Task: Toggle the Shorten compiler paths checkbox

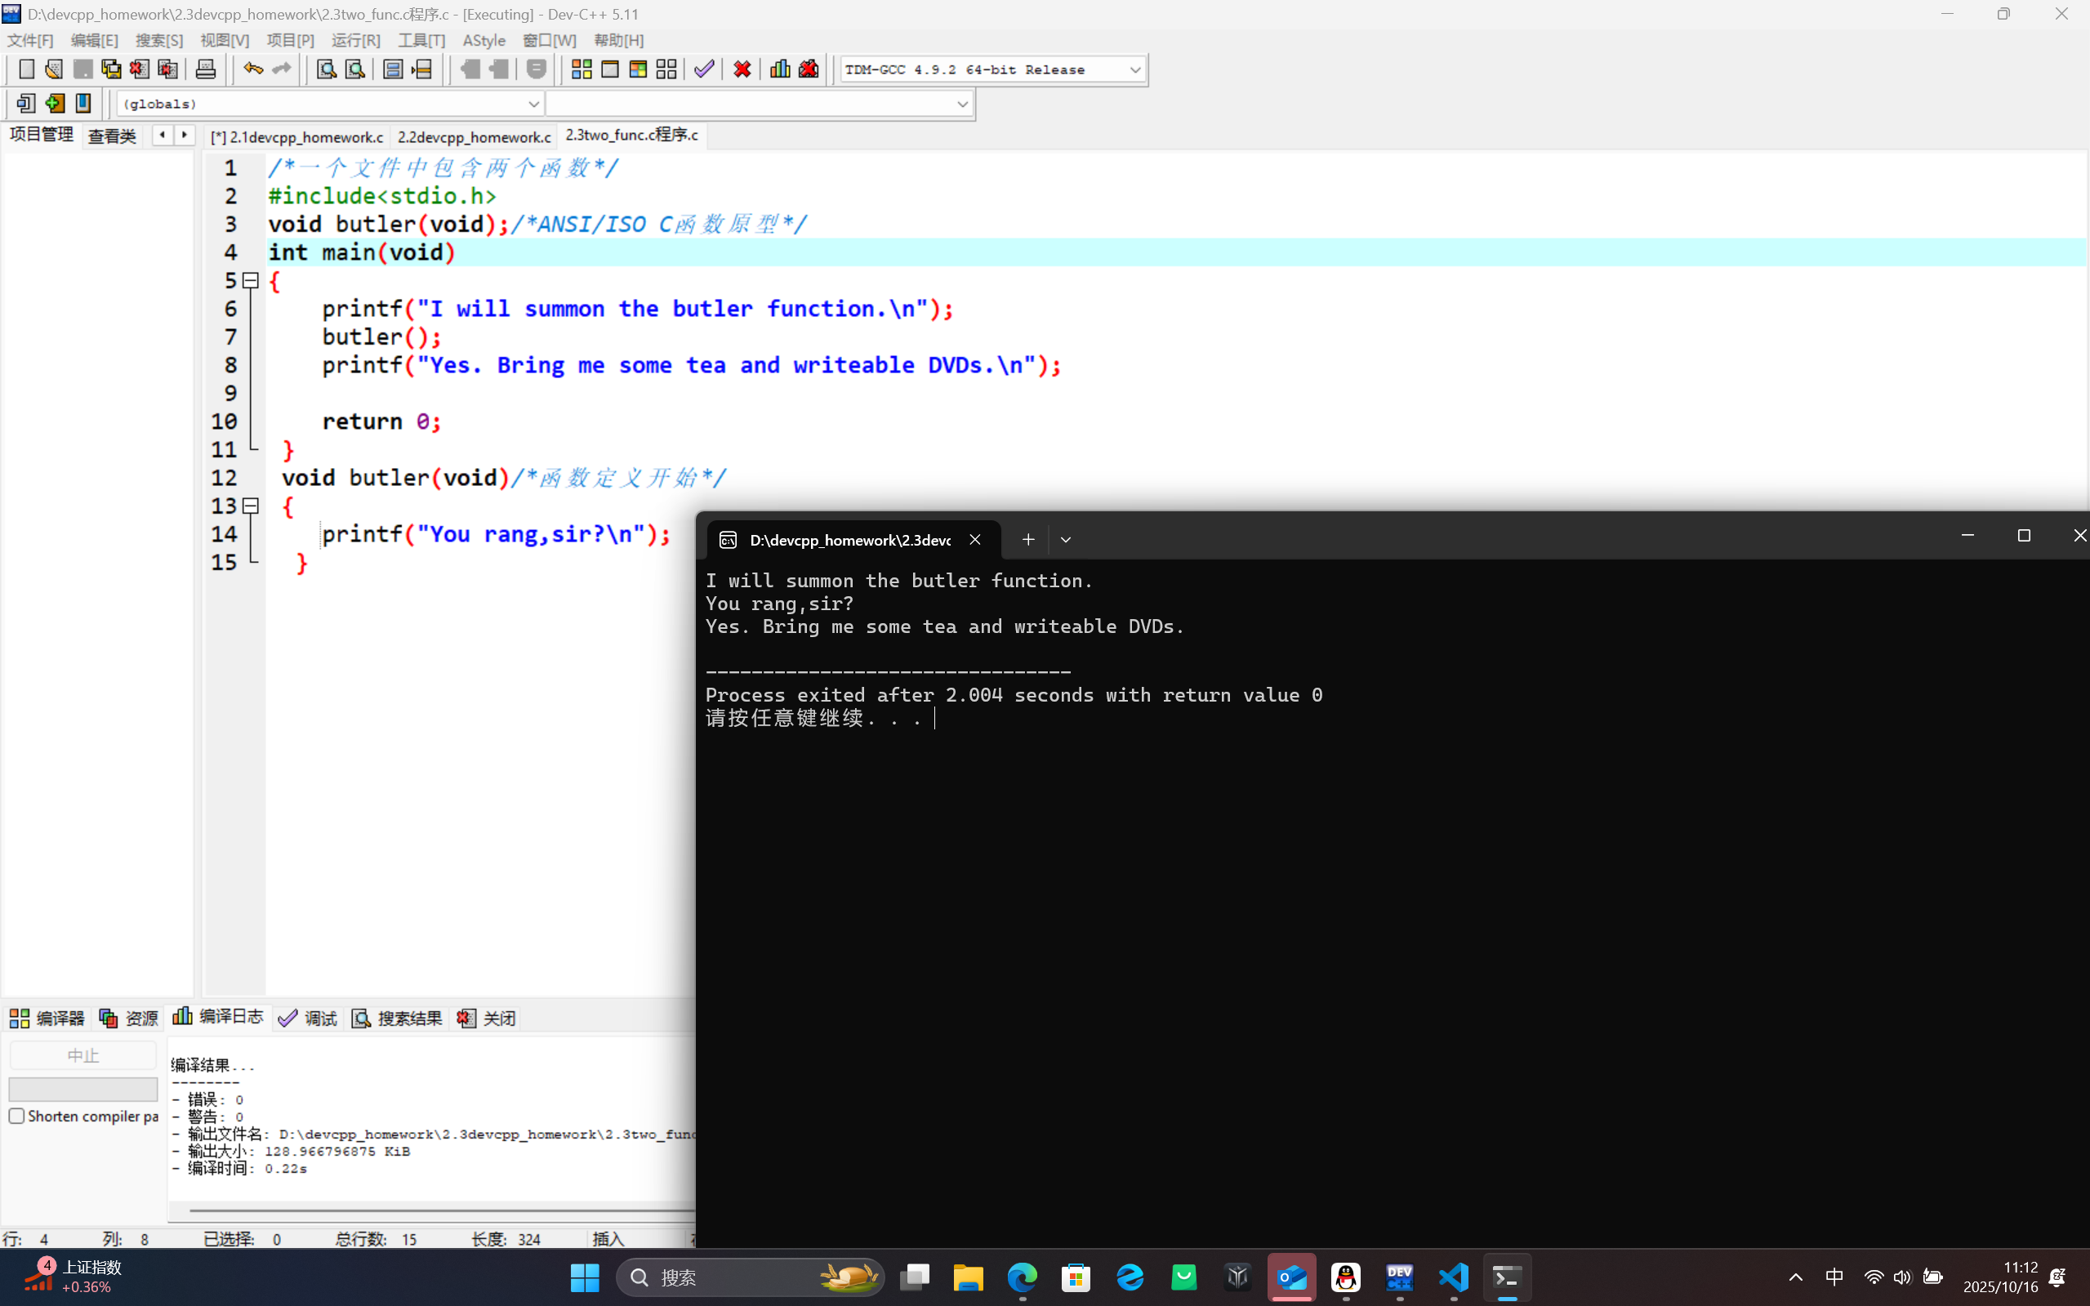Action: 17,1115
